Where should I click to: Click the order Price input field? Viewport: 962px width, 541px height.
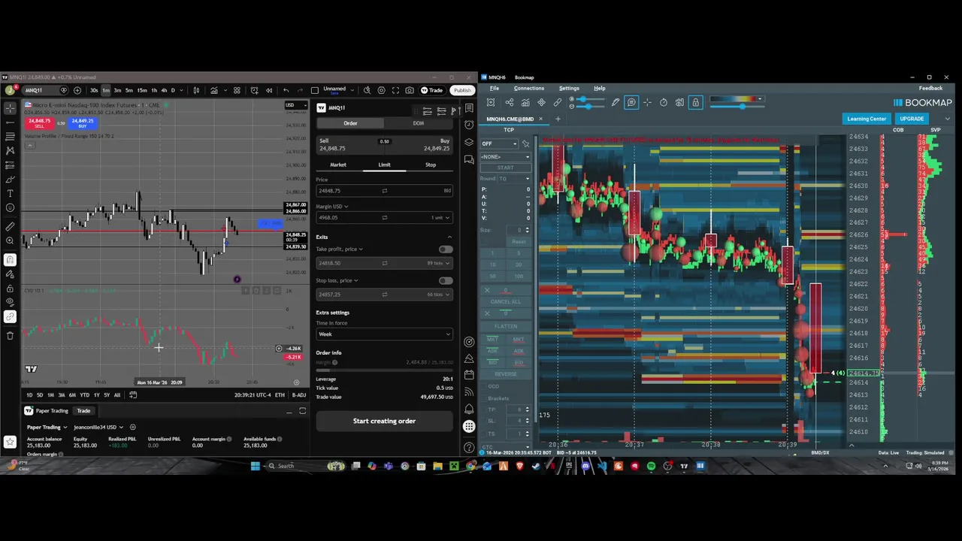(384, 191)
